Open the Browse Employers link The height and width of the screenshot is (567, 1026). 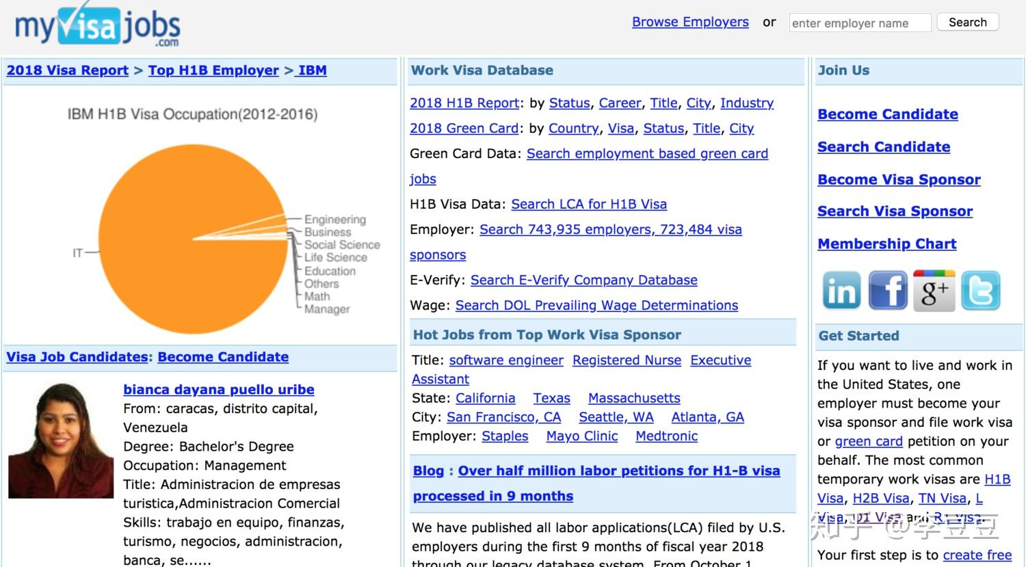click(690, 22)
